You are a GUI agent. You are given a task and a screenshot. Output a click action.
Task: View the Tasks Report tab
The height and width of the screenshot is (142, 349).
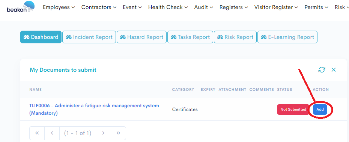coord(190,37)
